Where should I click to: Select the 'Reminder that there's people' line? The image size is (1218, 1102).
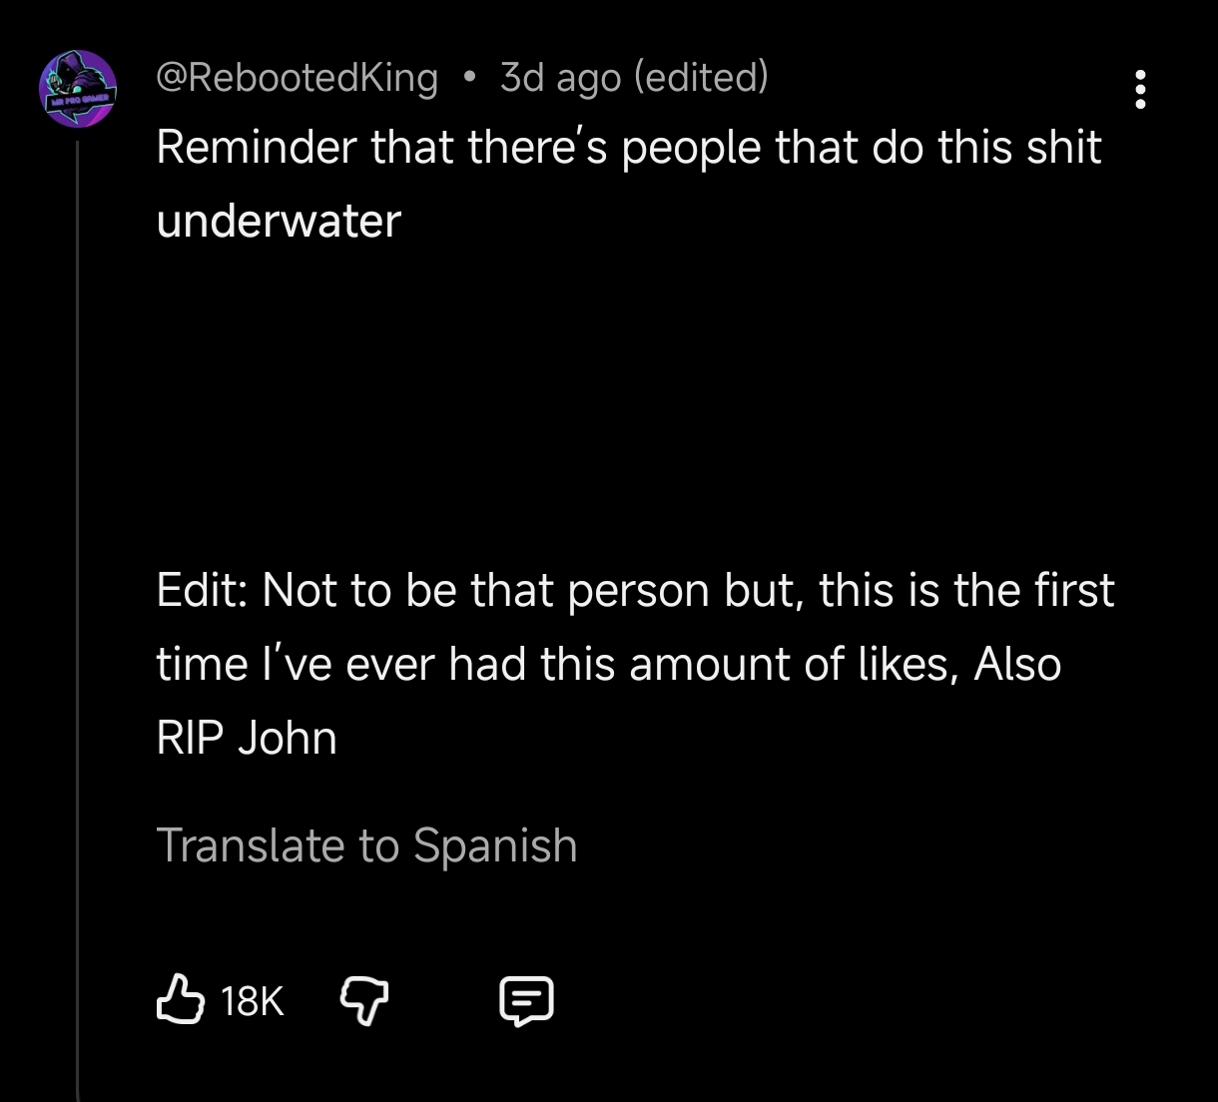(x=629, y=148)
